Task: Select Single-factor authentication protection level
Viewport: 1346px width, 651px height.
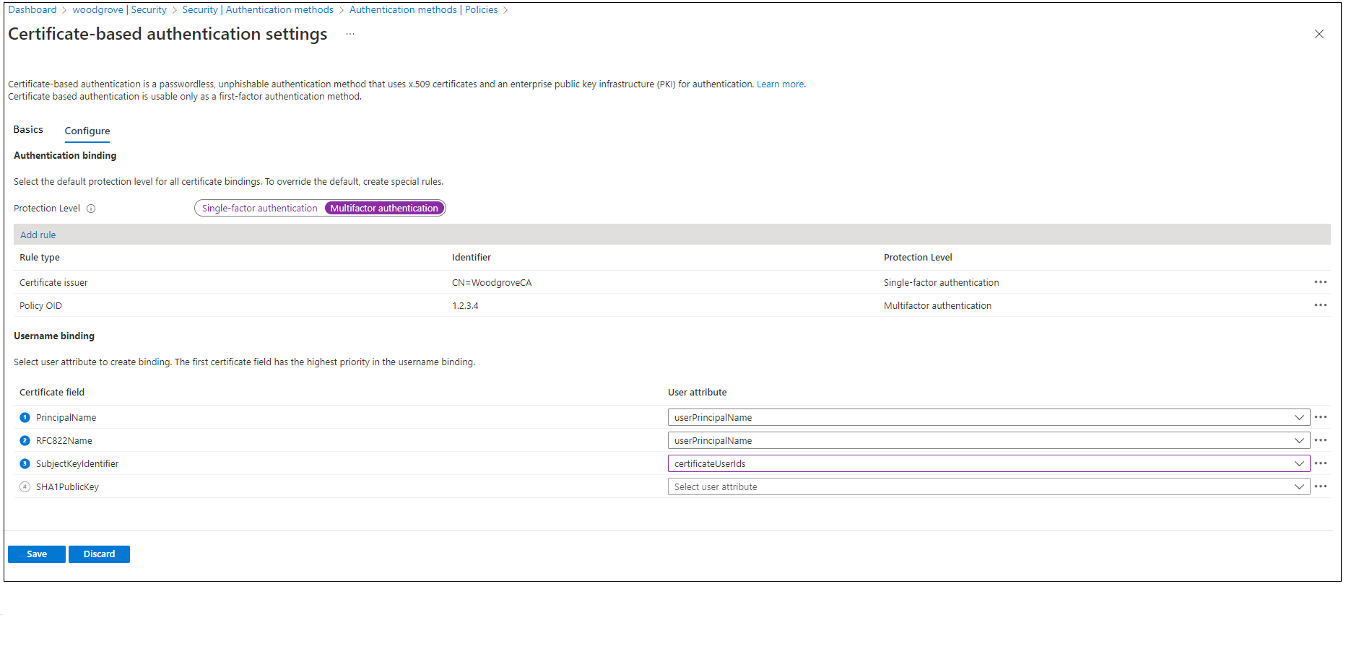Action: [x=260, y=208]
